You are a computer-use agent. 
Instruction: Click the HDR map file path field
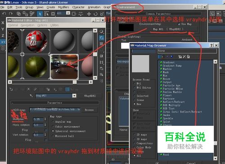pyautogui.click(x=55, y=110)
